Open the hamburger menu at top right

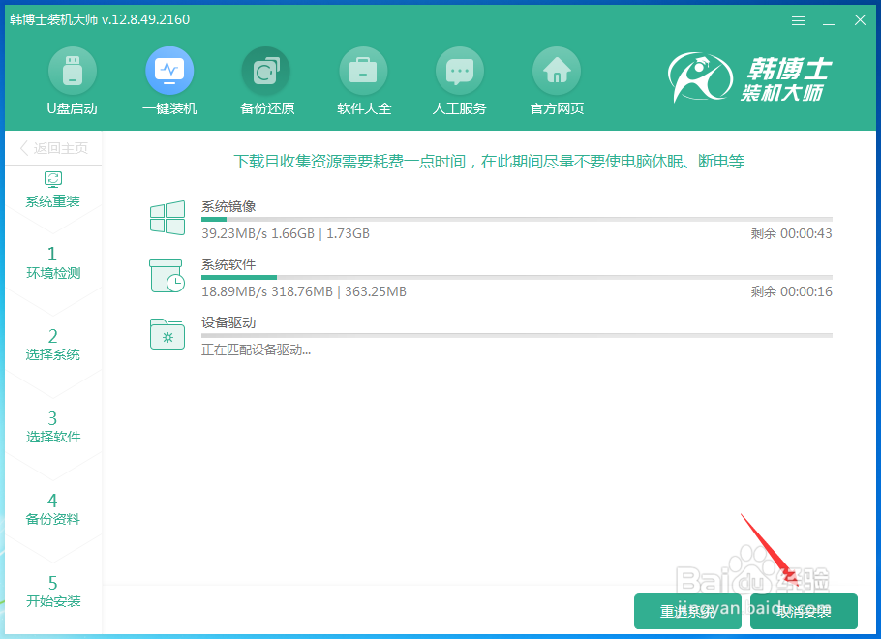[x=798, y=19]
